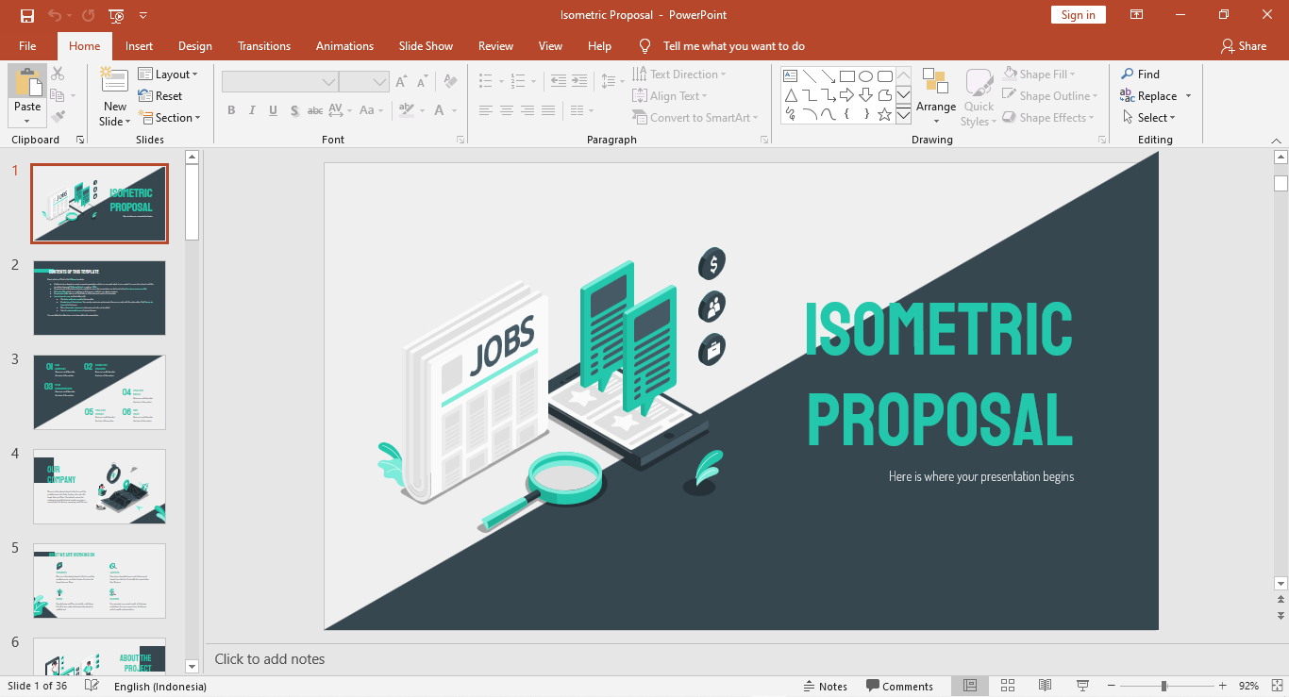Open the Shape Outline dropdown
The image size is (1289, 697).
[x=1049, y=95]
